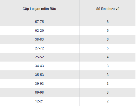Click the 'Số lần chưa về' column header

[108, 9]
